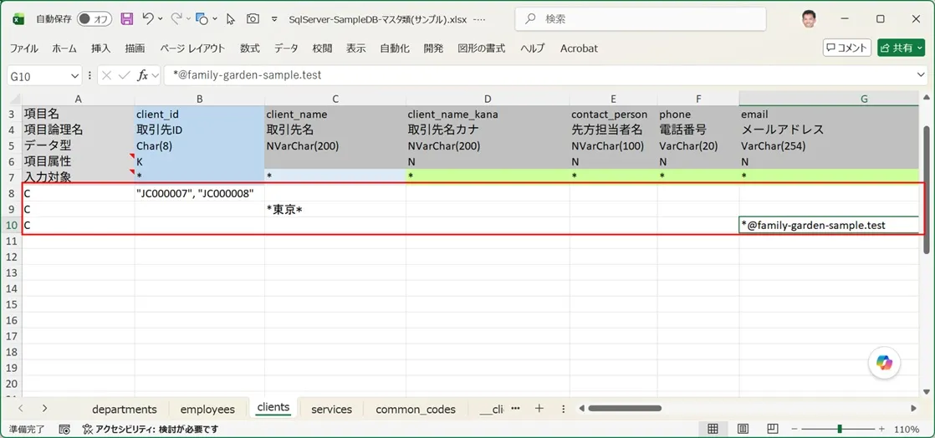Click the purple Save icon
This screenshot has width=935, height=438.
tap(127, 19)
